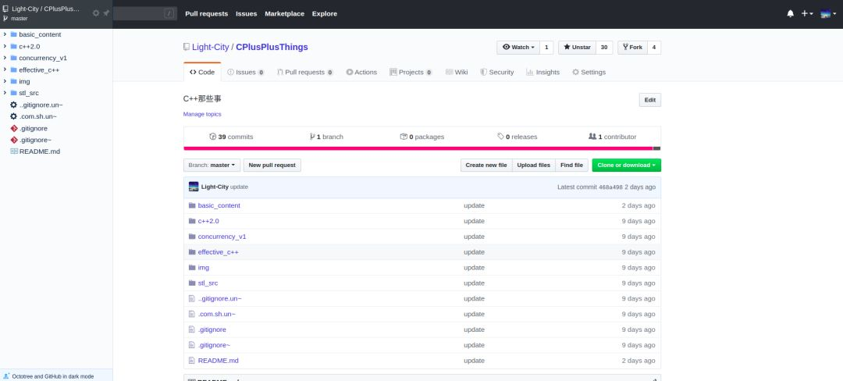Expand effective_c++ folder in sidebar tree
This screenshot has width=843, height=381.
pos(5,69)
